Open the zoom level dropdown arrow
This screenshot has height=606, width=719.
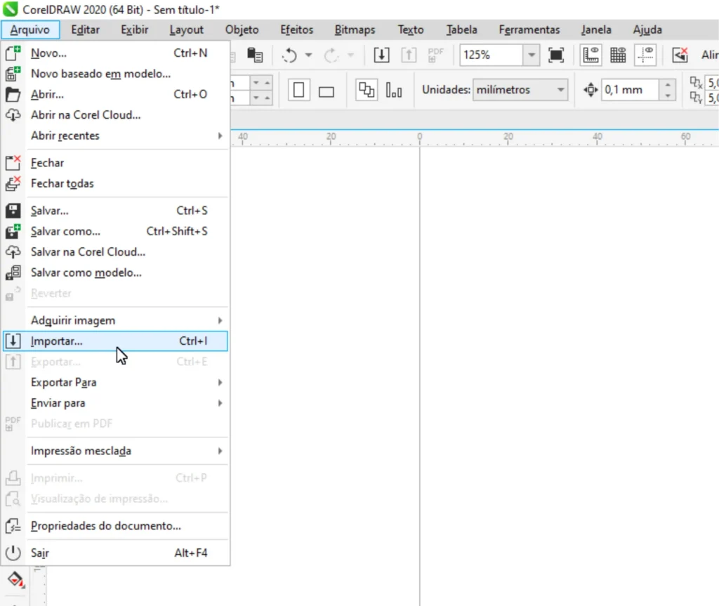532,55
